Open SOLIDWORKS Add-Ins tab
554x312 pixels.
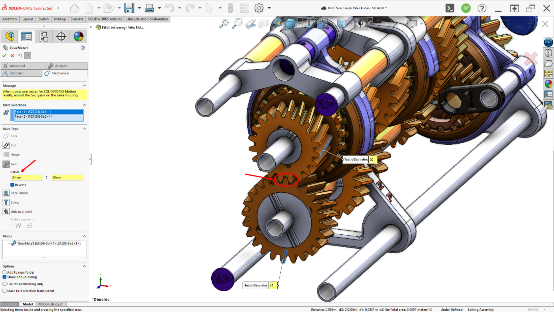[105, 19]
